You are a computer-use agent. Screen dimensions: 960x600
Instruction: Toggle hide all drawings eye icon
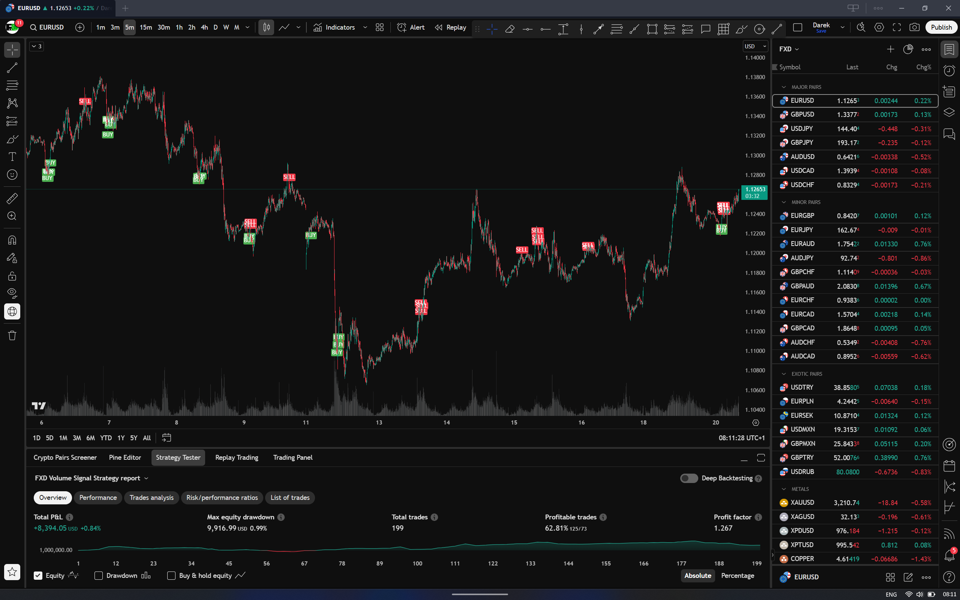(x=12, y=294)
